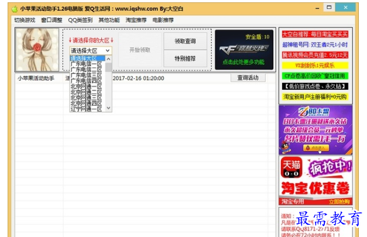This screenshot has height=237, width=367.
Task: Select 广东电信一区 from the list
Action: point(87,64)
